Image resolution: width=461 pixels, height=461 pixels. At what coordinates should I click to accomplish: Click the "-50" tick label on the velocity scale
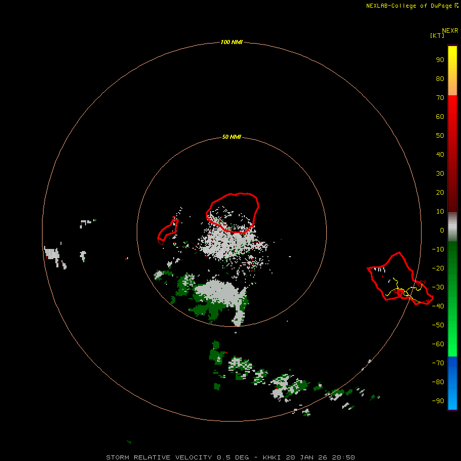[x=438, y=325]
